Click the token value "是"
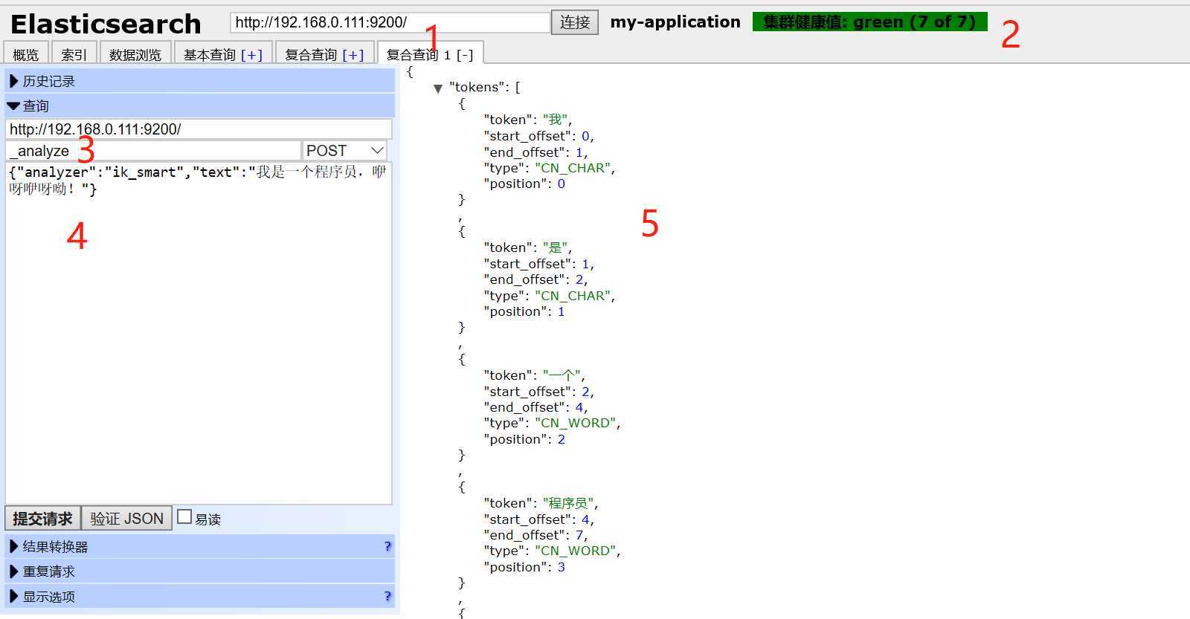1190x619 pixels. click(x=556, y=247)
